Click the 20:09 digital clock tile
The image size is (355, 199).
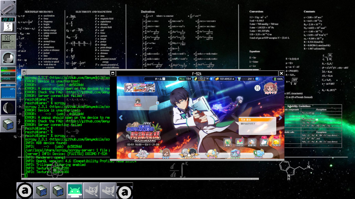[8, 19]
